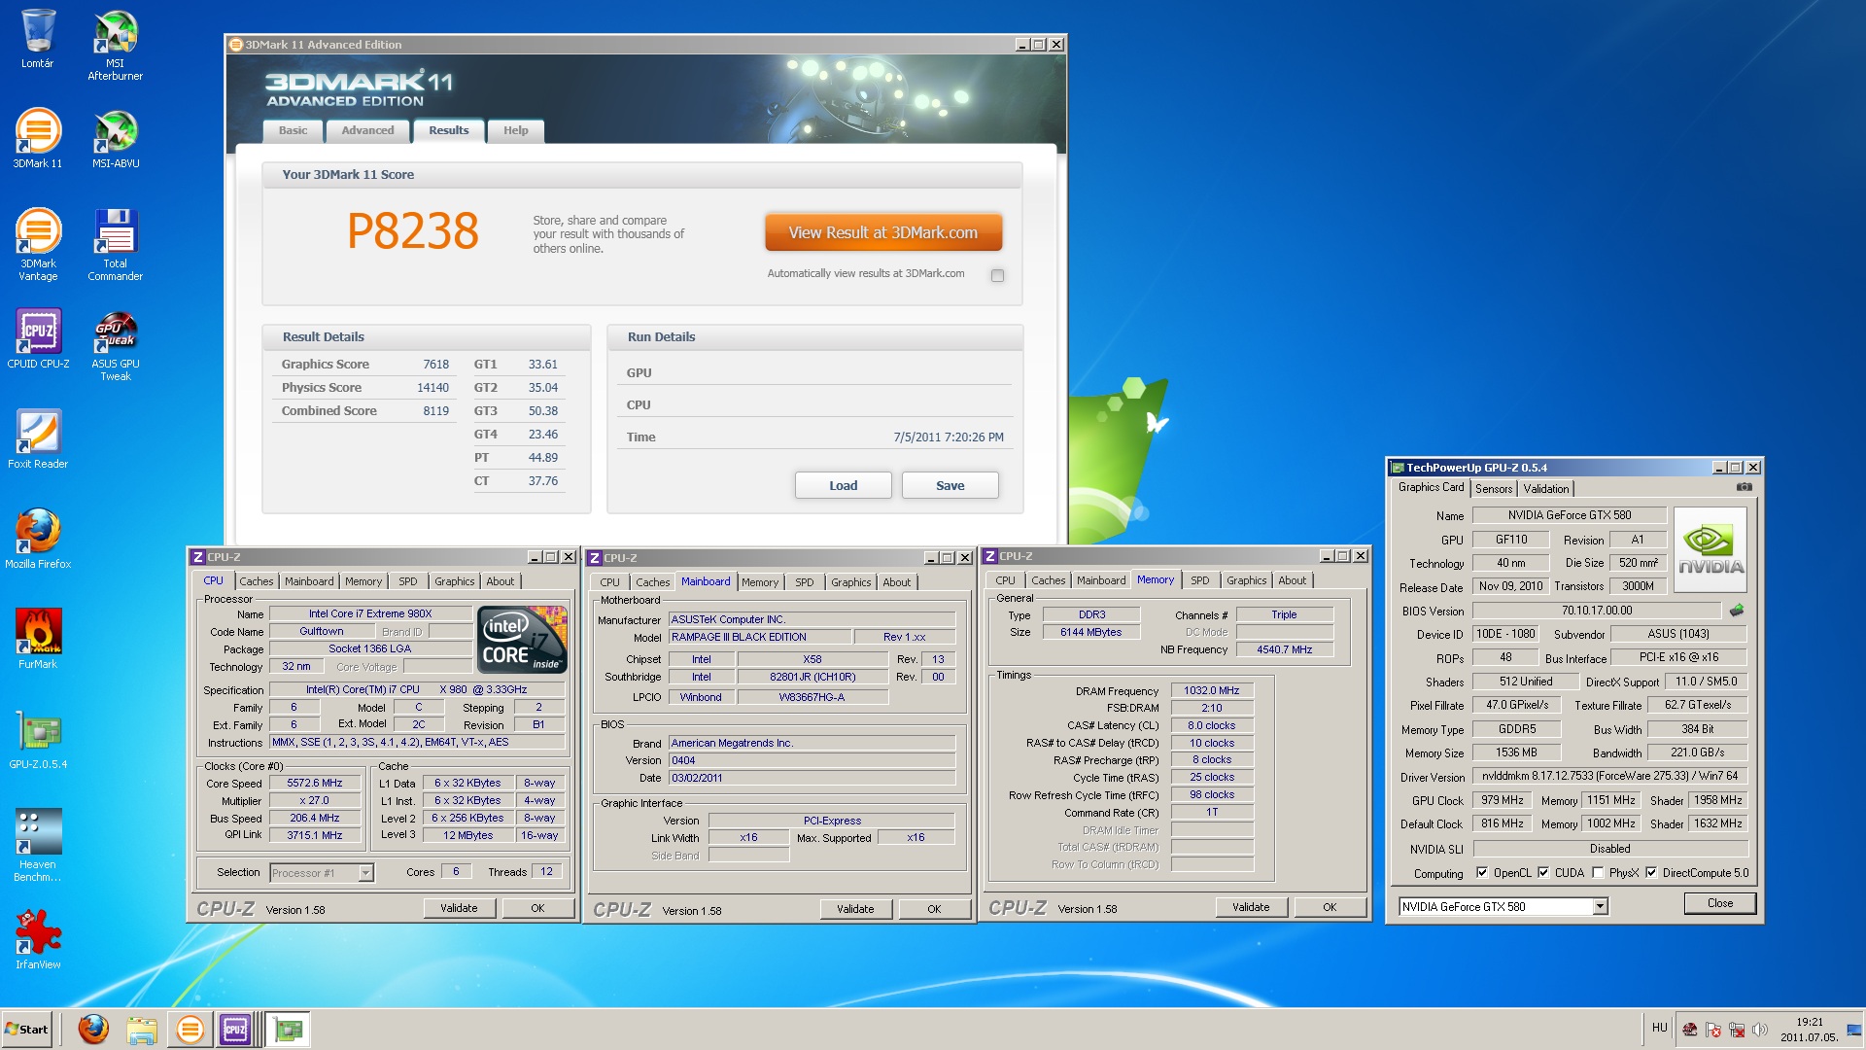
Task: Open the GPU selection dropdown in GPU-Z
Action: [x=1600, y=906]
